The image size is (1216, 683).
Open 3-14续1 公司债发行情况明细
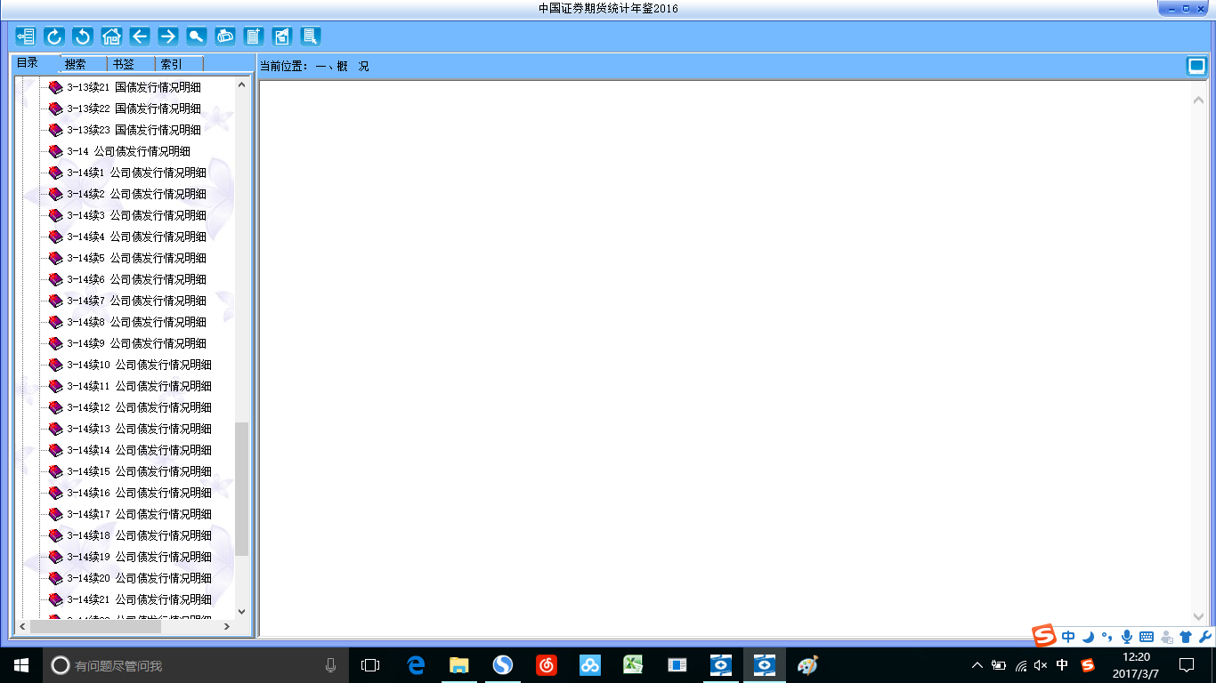pos(136,173)
